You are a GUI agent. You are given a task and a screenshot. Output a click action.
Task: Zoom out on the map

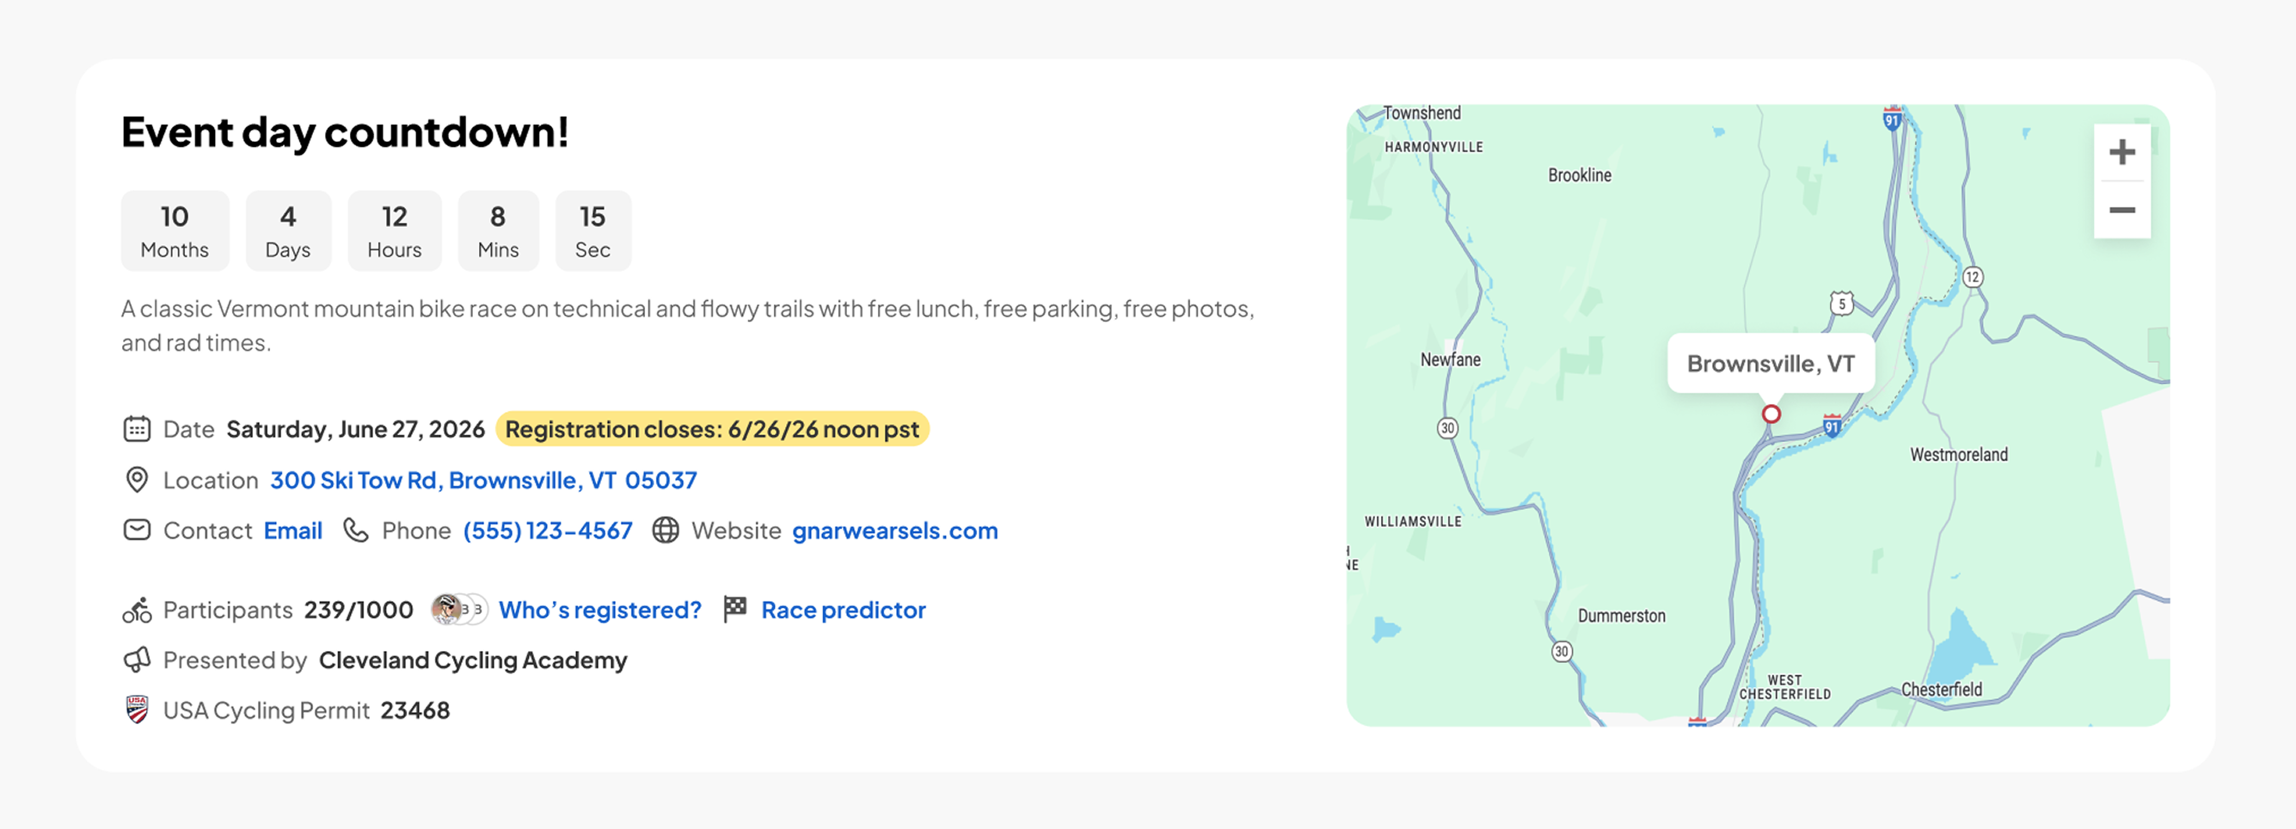(x=2121, y=211)
